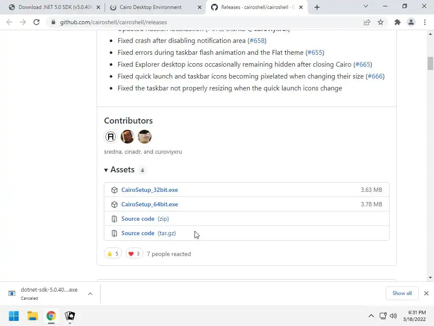This screenshot has width=434, height=326.
Task: Click the Show all downloads button
Action: click(402, 293)
